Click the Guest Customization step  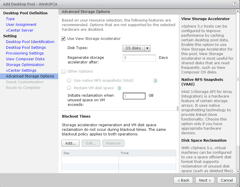pos(25,82)
